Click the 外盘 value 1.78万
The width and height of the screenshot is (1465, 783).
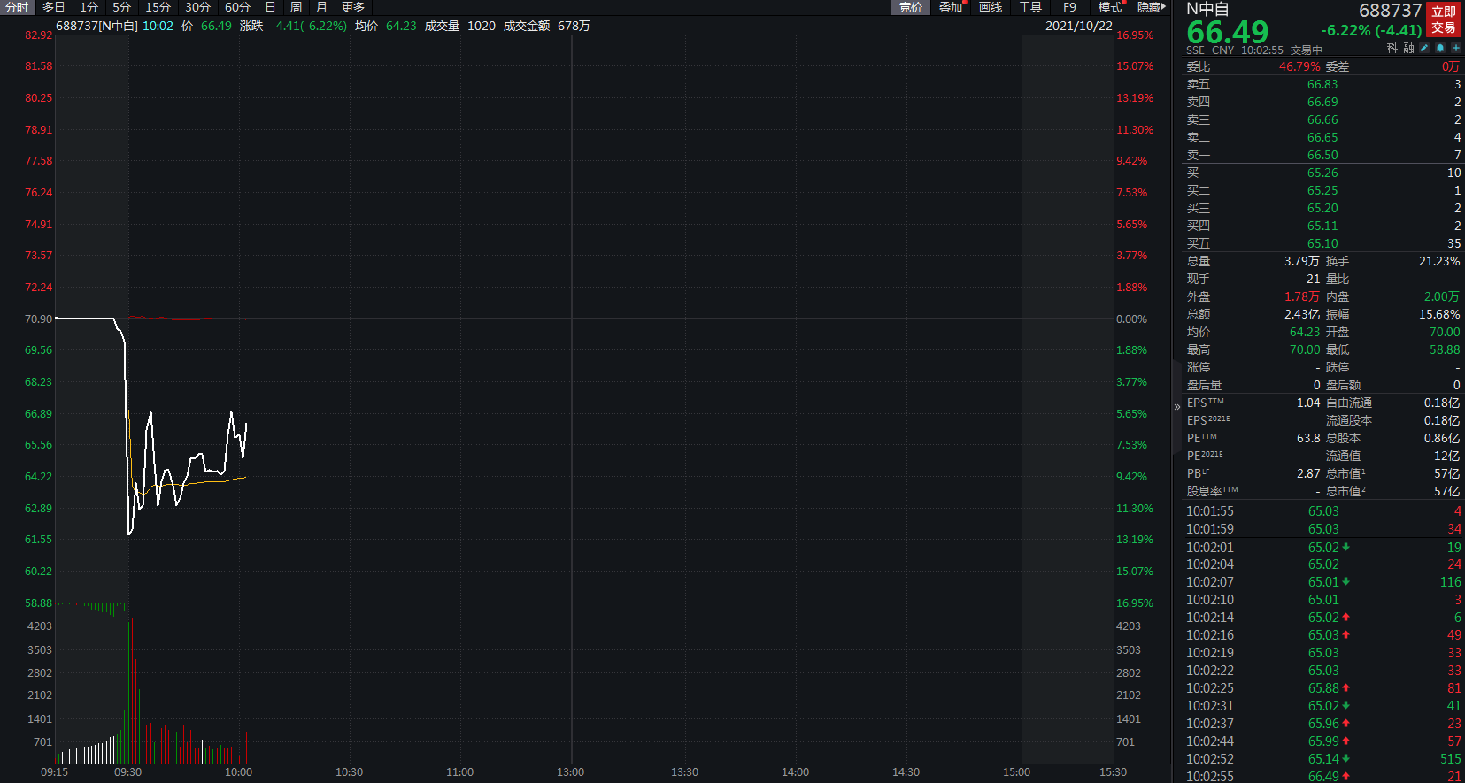click(1302, 296)
